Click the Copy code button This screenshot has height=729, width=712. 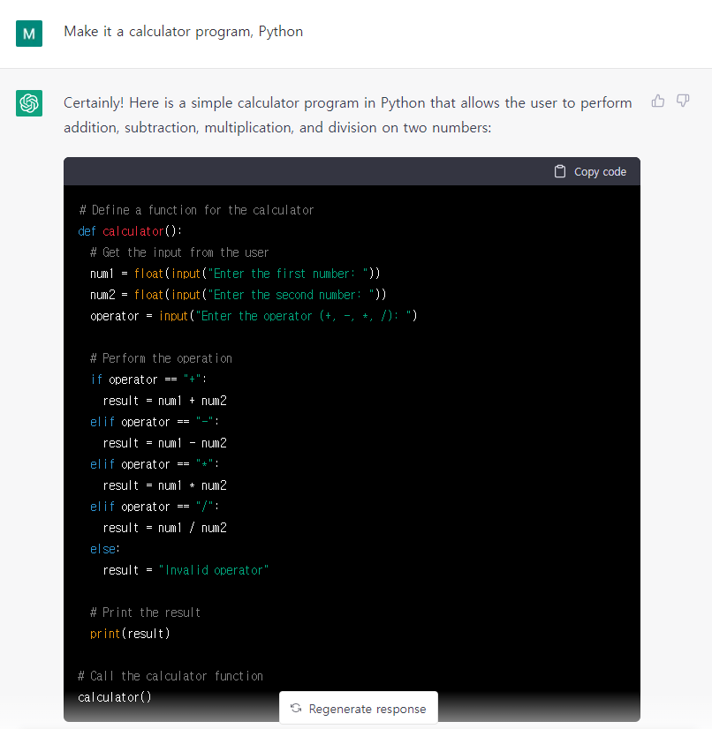coord(590,171)
